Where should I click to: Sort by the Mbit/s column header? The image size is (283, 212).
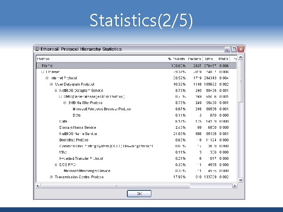(x=223, y=59)
